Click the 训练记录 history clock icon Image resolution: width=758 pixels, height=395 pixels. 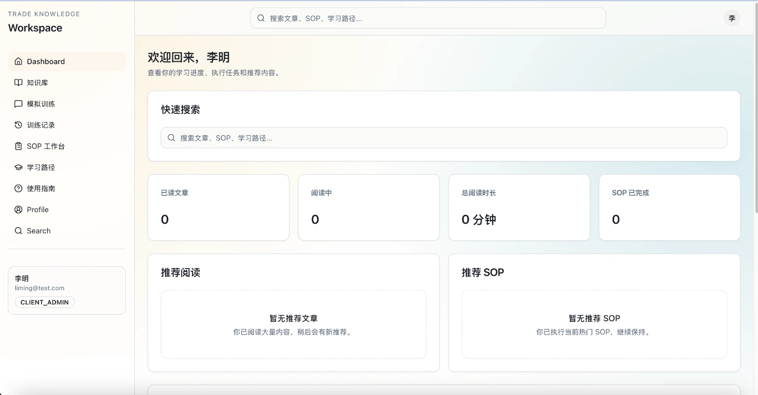pos(18,125)
